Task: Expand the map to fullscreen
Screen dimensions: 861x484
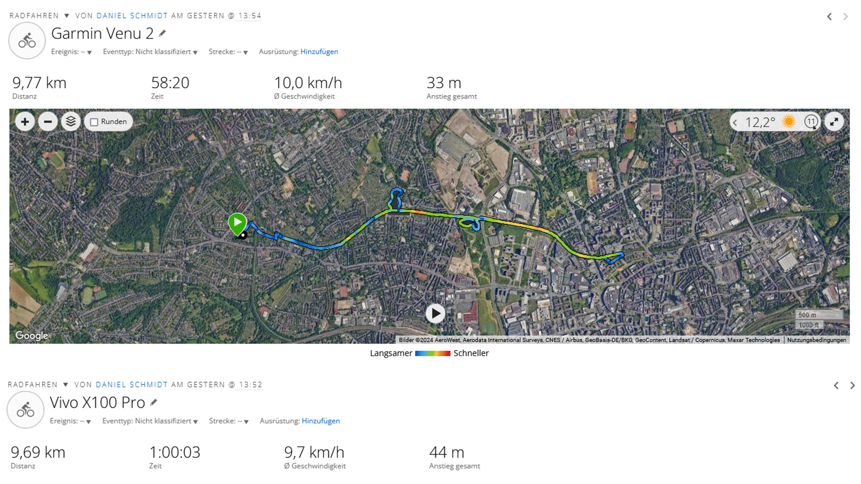Action: 834,122
